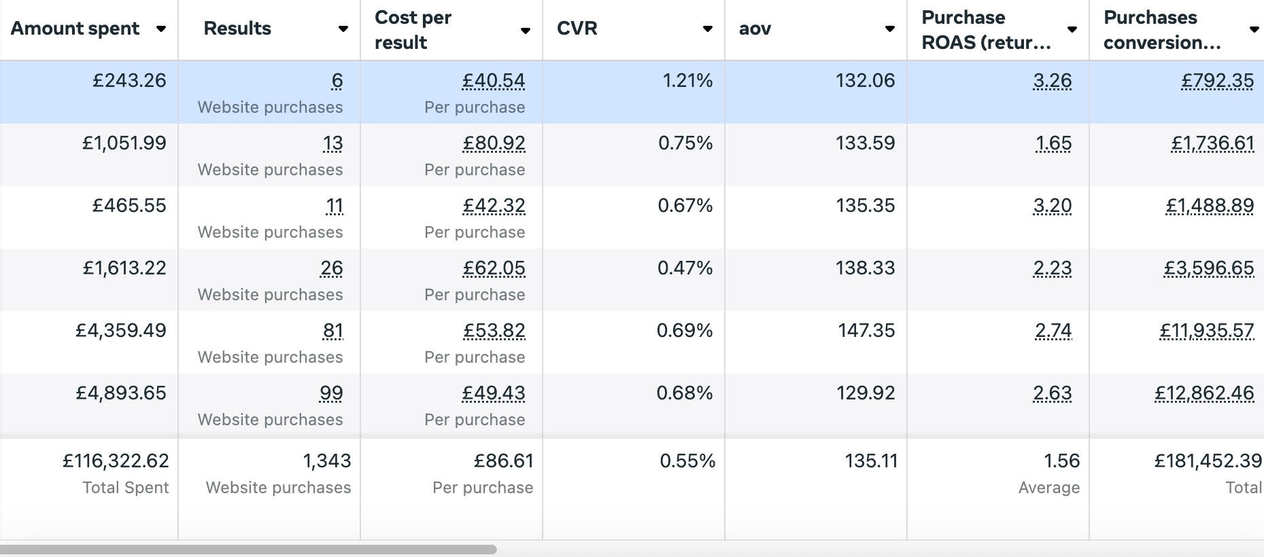This screenshot has width=1264, height=557.
Task: Open the Purchases conversion column dropdown arrow
Action: coord(1254,29)
